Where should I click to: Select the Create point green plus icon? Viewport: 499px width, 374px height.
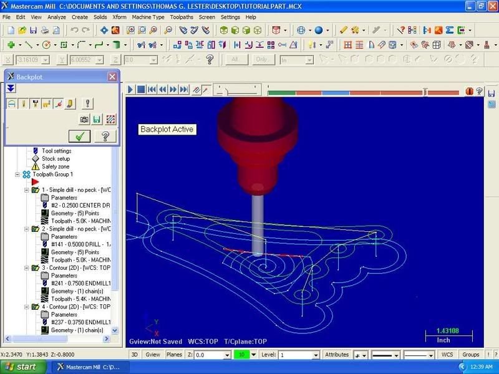point(11,45)
